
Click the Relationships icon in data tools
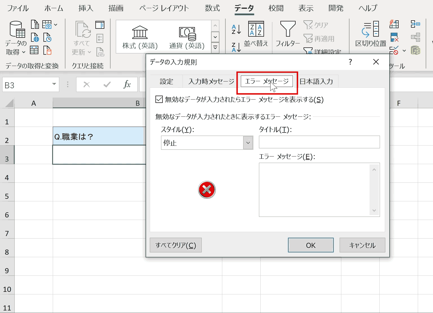pyautogui.click(x=416, y=37)
